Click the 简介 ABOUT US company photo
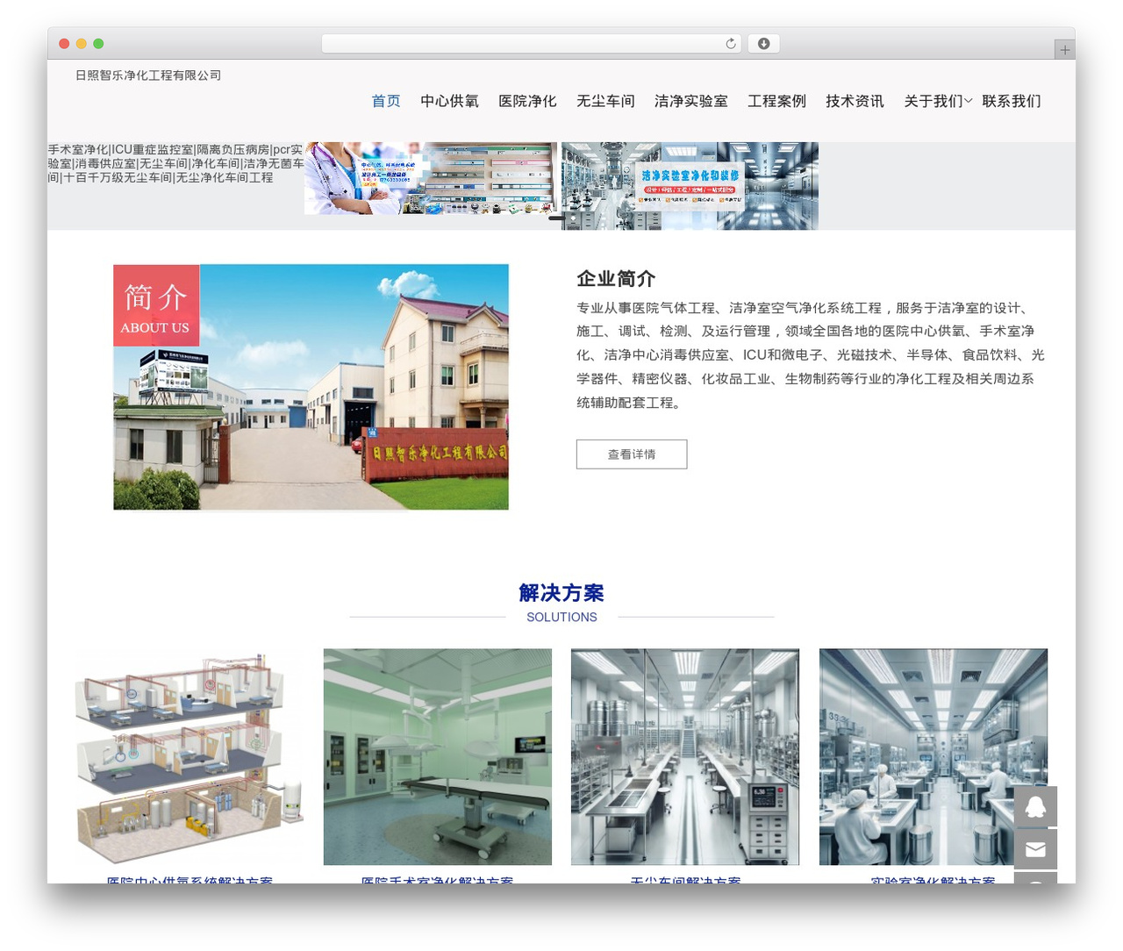The height and width of the screenshot is (951, 1123). pos(311,387)
